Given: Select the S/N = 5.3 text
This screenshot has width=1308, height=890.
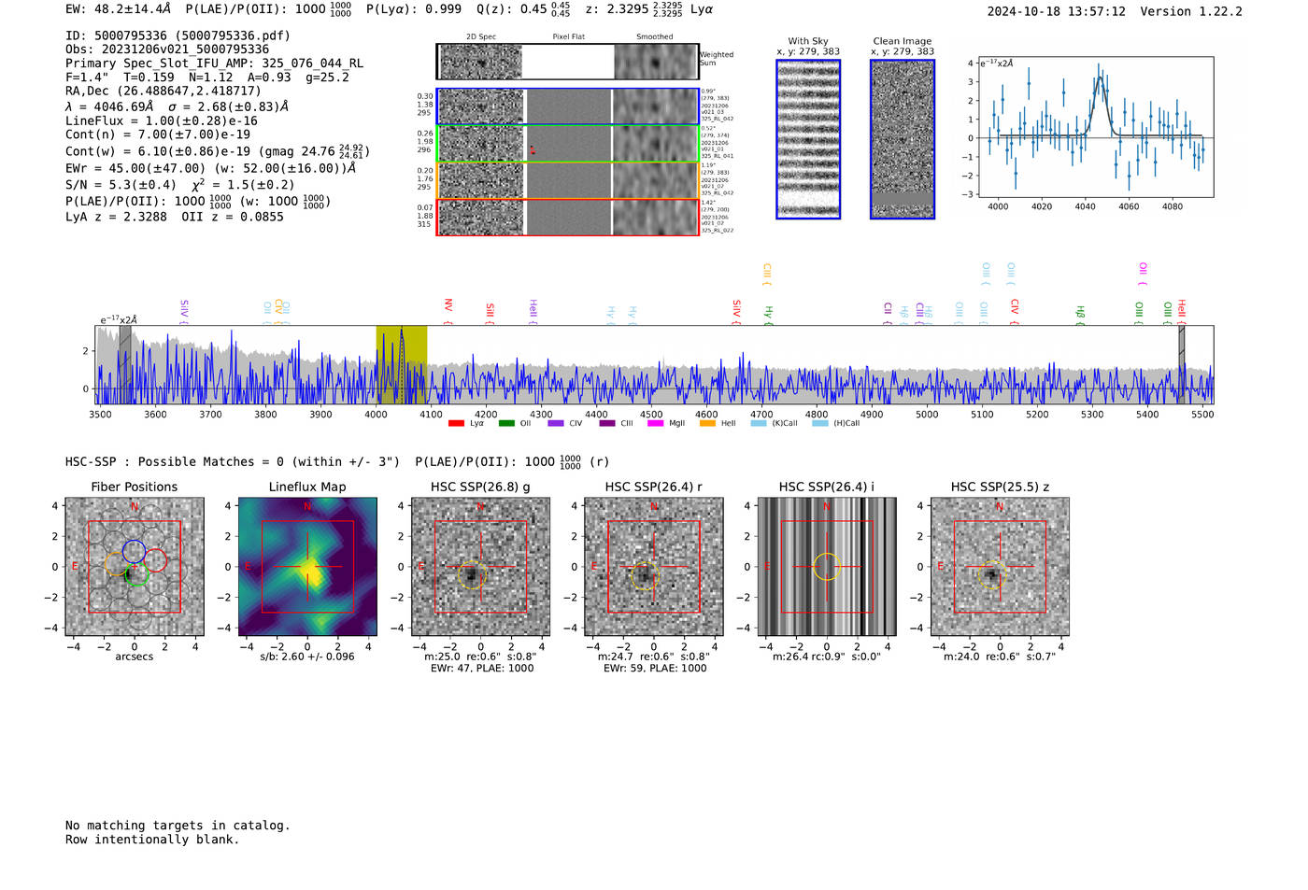Looking at the screenshot, I should (x=121, y=185).
